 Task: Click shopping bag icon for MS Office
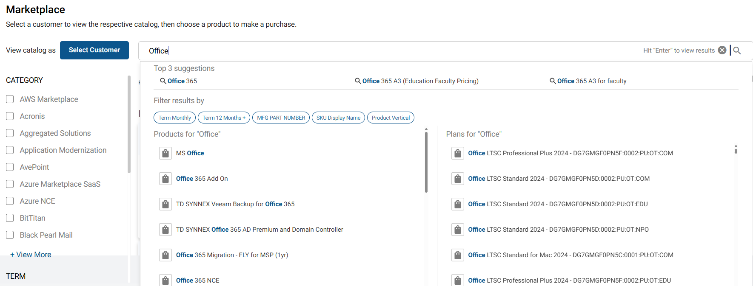[165, 153]
